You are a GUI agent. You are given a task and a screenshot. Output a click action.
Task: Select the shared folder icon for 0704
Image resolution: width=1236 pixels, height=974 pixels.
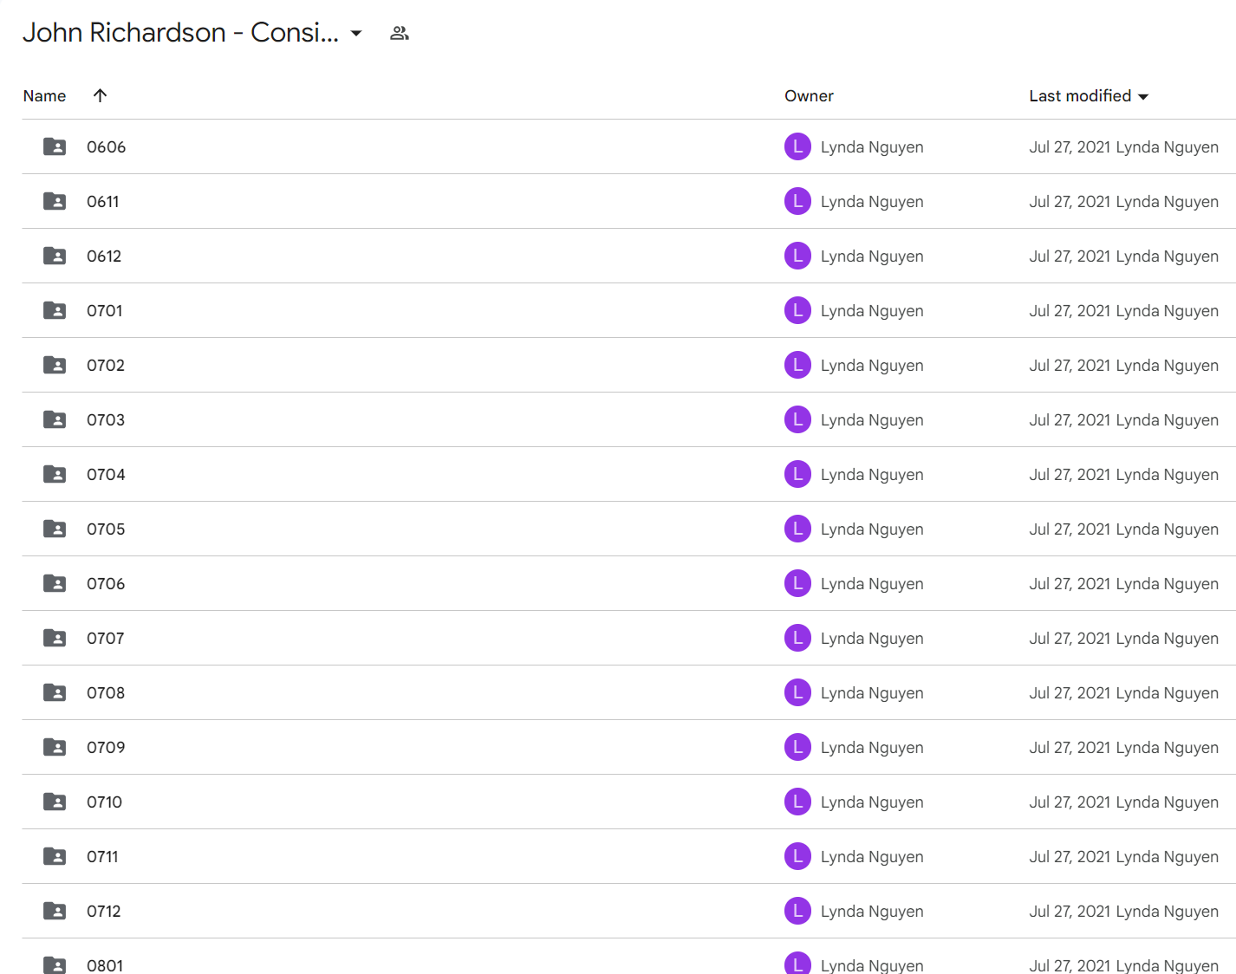(x=55, y=474)
